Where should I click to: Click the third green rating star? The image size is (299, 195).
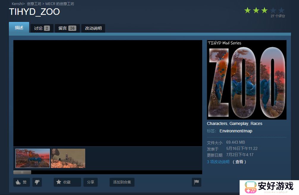(264, 10)
